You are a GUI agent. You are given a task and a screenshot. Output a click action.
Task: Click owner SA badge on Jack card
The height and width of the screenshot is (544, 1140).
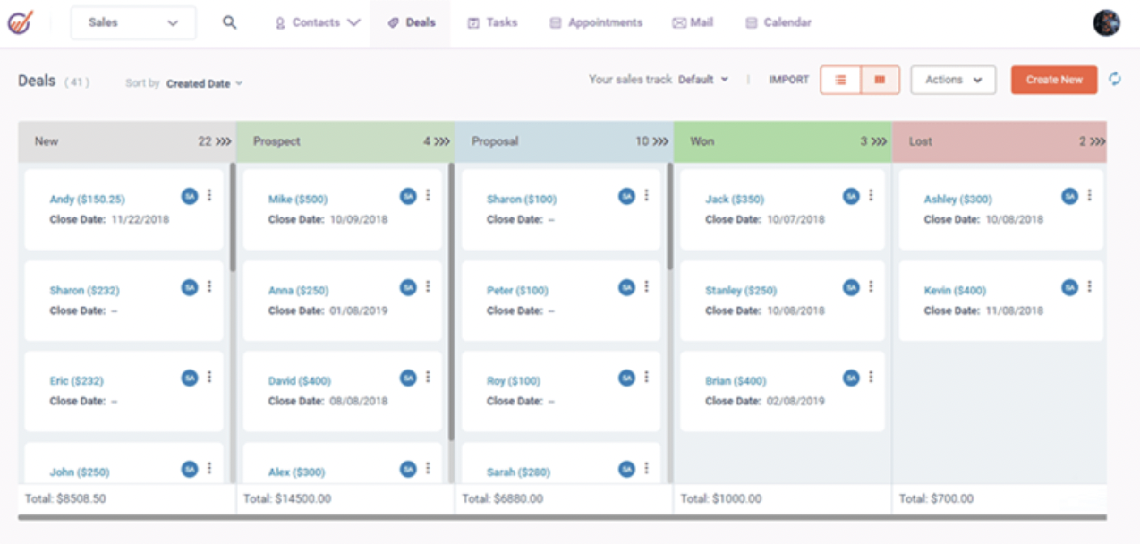851,196
